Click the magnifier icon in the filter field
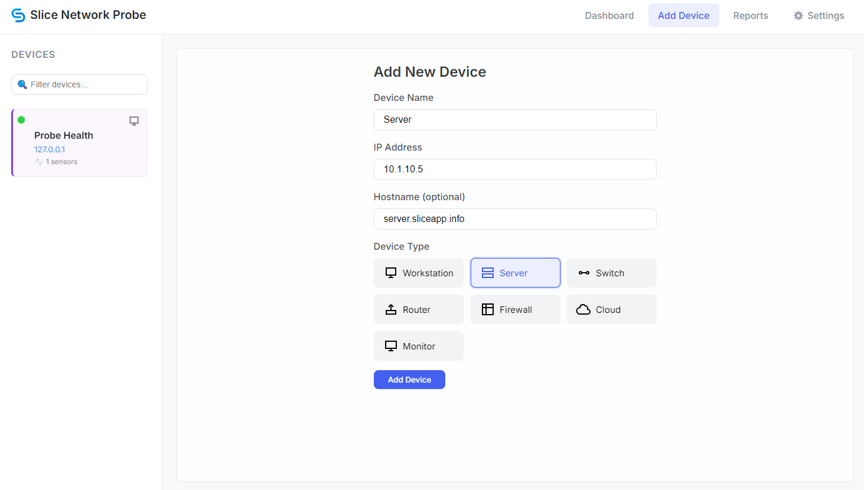Screen dimensions: 864x490 coord(22,84)
